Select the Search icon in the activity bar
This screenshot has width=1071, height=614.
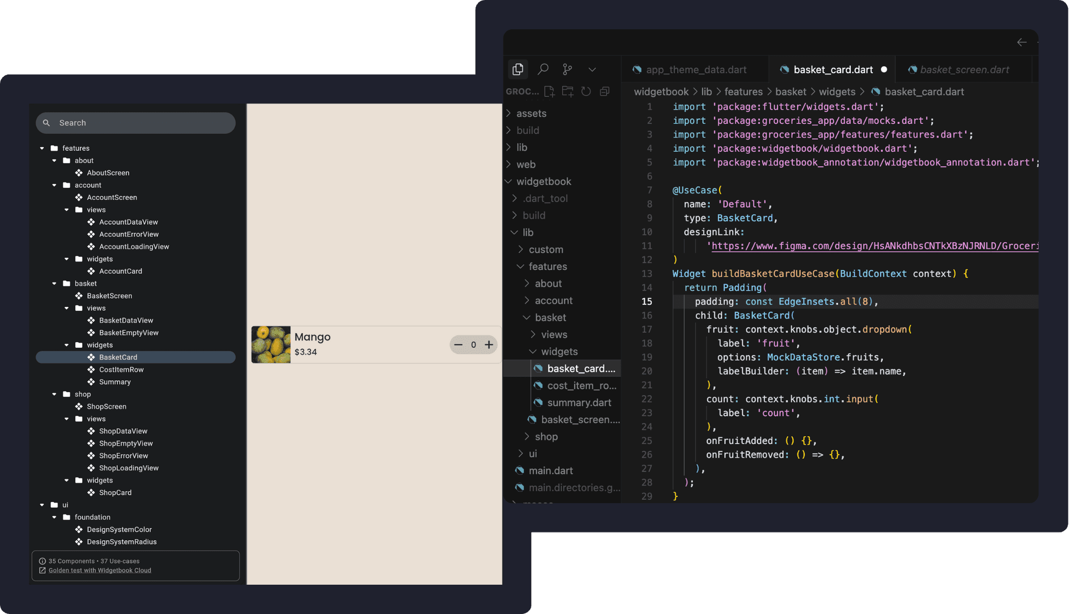coord(543,69)
